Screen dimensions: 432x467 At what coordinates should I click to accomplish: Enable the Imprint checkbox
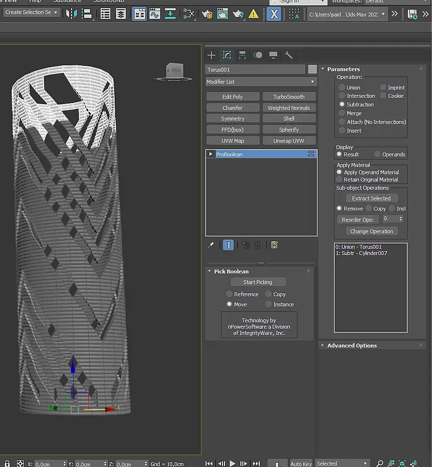point(383,88)
